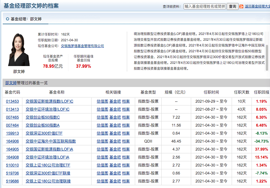
Task: Open the 交银创业板50指数C fund
Action: (x=43, y=117)
